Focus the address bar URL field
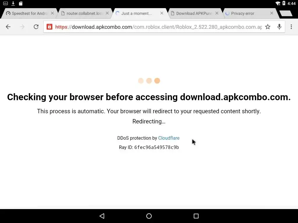This screenshot has height=223, width=298. click(158, 27)
